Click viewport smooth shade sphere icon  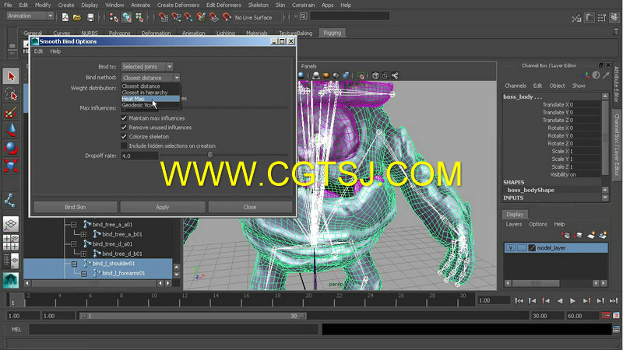click(x=301, y=75)
